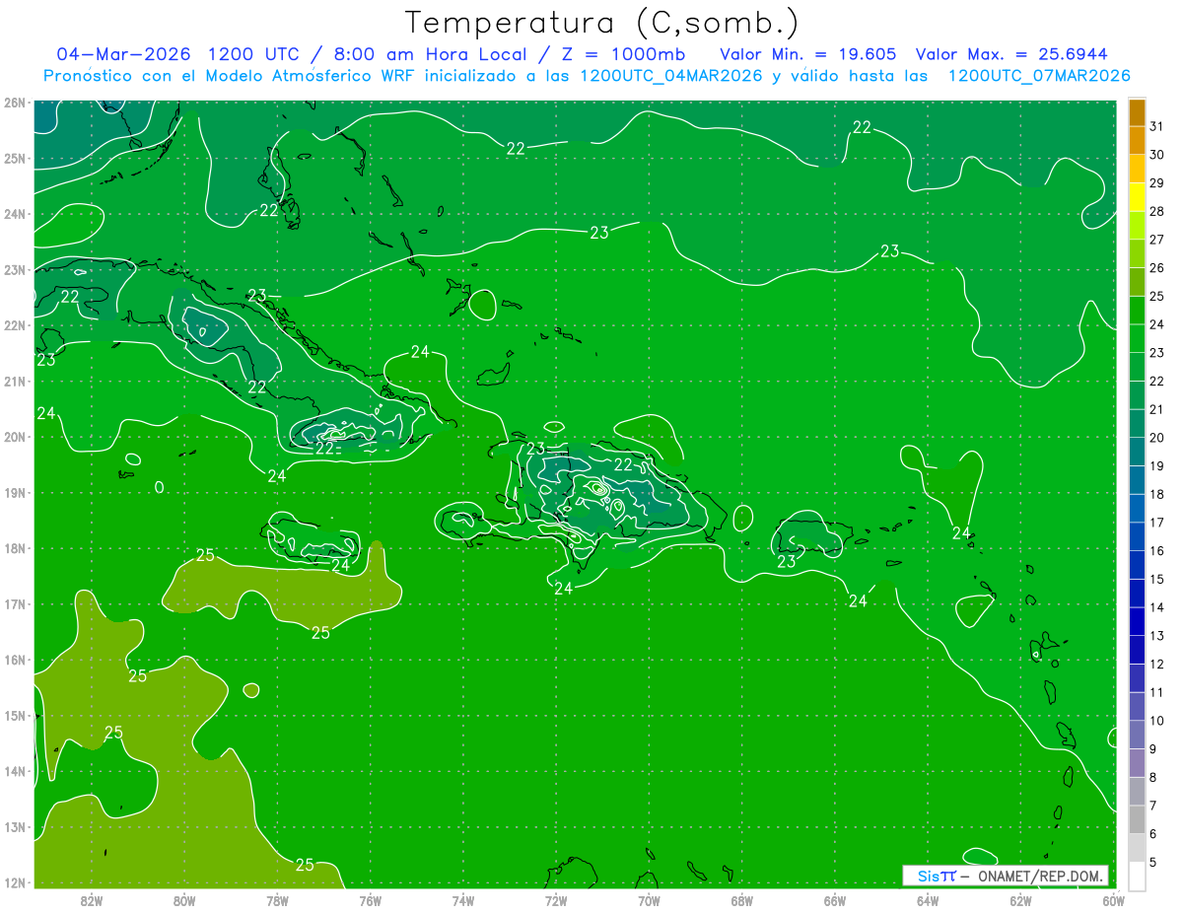Click the latitude axis label 23N
Image resolution: width=1183 pixels, height=914 pixels.
pyautogui.click(x=15, y=270)
